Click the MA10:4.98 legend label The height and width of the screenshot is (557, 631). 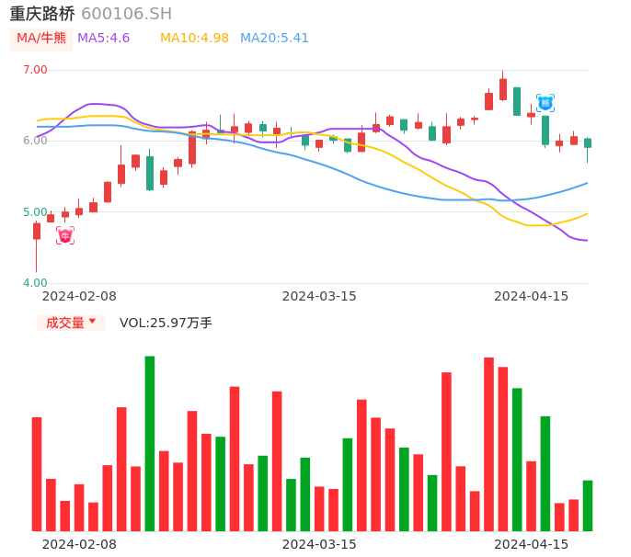(x=194, y=39)
